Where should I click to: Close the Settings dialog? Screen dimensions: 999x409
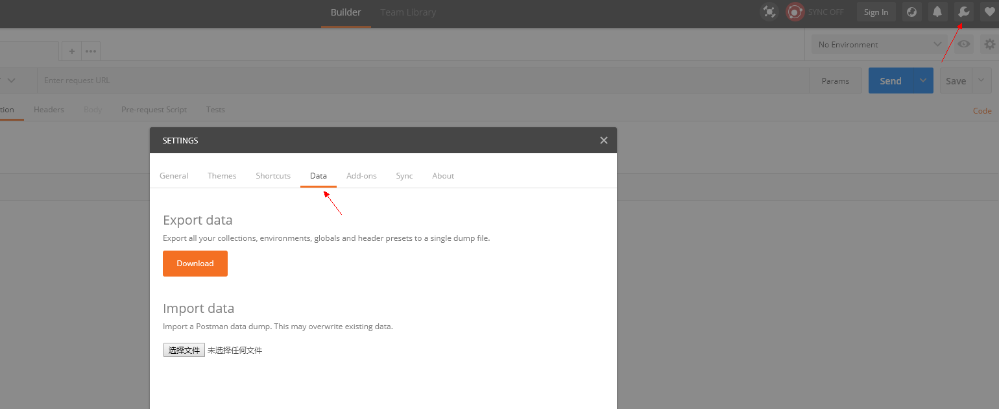click(604, 140)
